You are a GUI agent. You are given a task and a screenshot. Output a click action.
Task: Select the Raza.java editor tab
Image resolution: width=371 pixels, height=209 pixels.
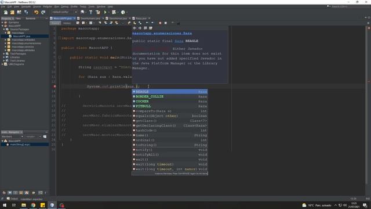coord(141,18)
